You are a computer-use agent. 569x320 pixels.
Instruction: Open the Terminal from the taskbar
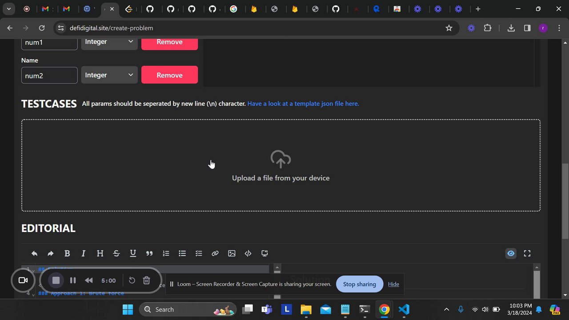tap(365, 309)
